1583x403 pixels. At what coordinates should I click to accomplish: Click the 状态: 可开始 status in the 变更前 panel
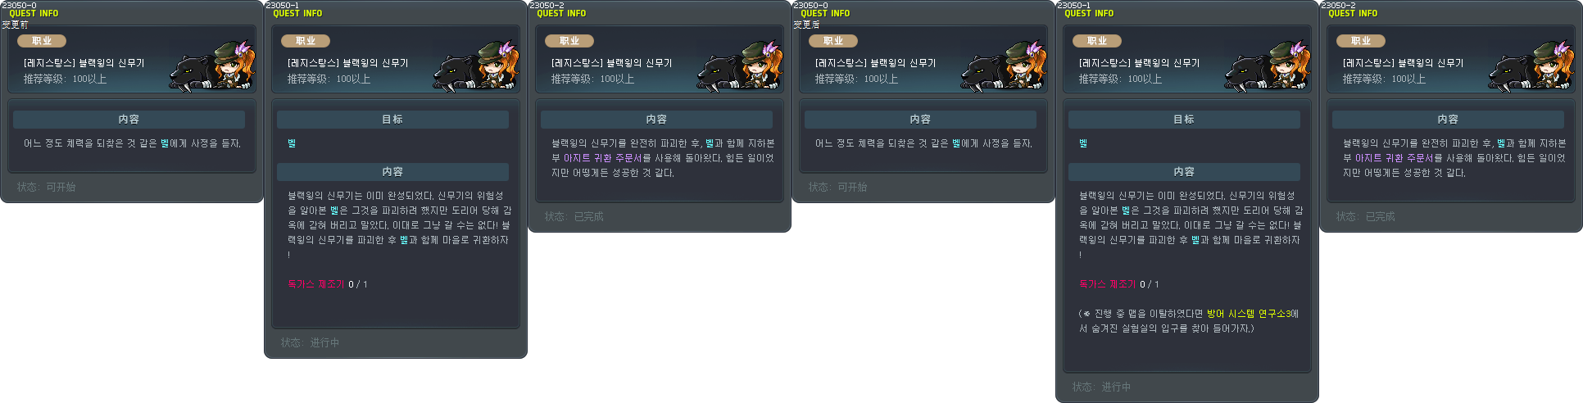click(x=46, y=188)
